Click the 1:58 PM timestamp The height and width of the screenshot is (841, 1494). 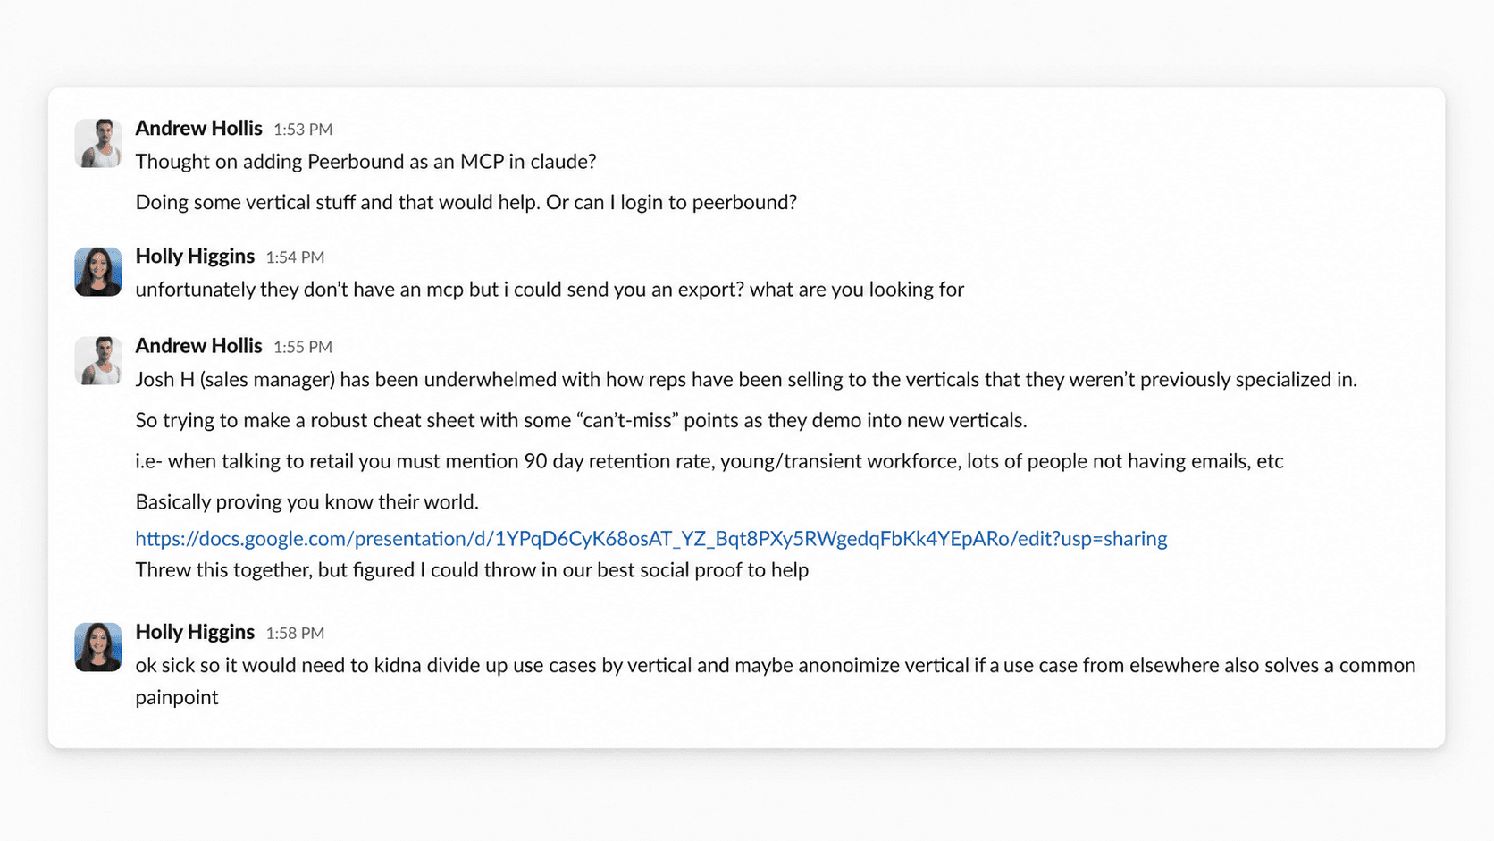(295, 633)
